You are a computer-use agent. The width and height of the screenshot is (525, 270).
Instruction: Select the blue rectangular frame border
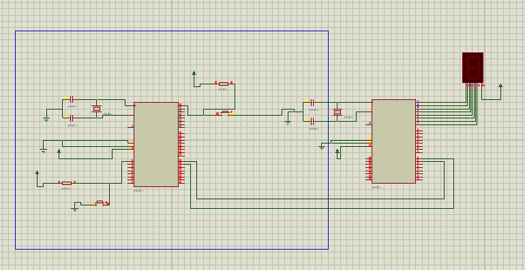(x=171, y=31)
